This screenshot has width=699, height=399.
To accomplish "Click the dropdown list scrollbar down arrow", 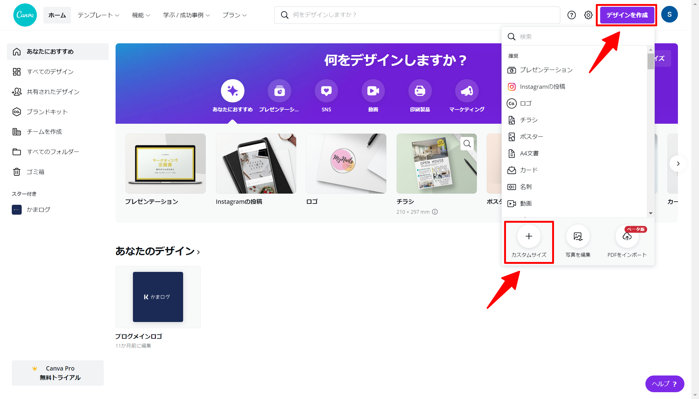I will [x=651, y=213].
